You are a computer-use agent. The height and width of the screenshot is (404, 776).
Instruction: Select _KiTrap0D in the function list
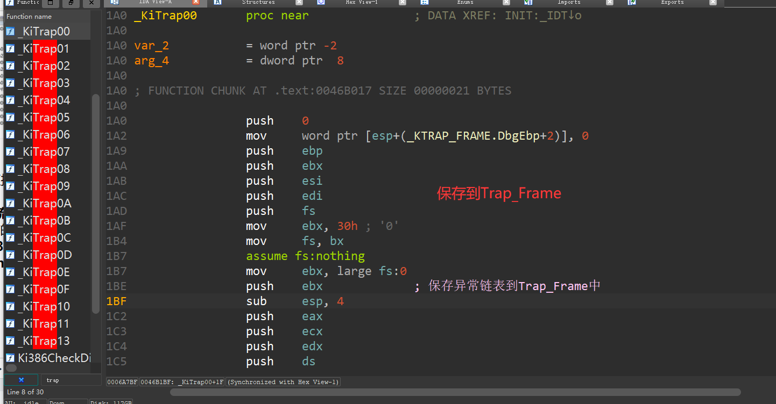[x=48, y=255]
